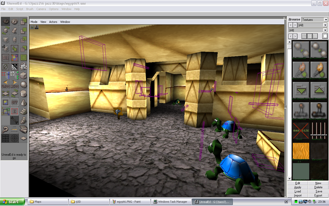The width and height of the screenshot is (329, 206).
Task: Click the question mark help icon
Action: (5, 129)
